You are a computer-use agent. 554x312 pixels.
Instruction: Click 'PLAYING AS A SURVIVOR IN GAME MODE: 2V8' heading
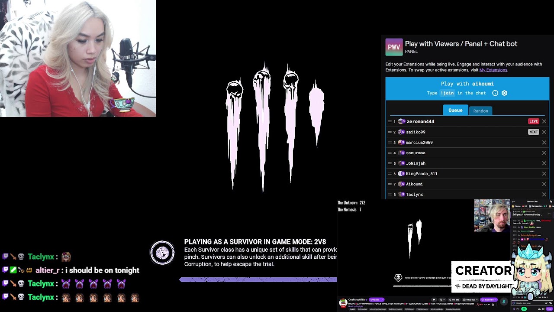(255, 242)
